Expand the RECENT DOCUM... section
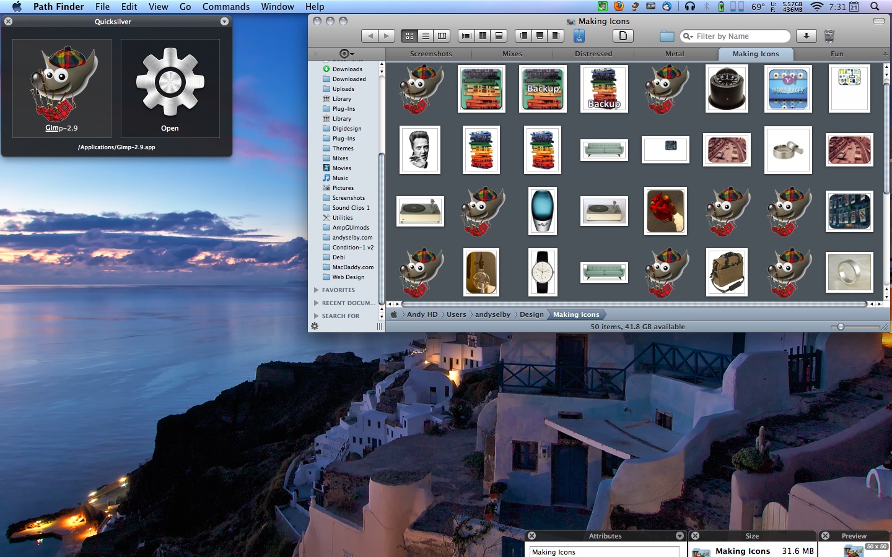Viewport: 892px width, 557px height. tap(317, 303)
